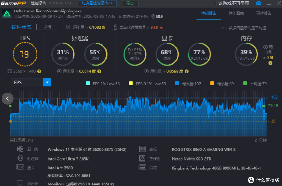Click Kingbank Technology 48GB 8000MHz text
Image resolution: width=282 pixels, height=186 pixels.
pyautogui.click(x=216, y=168)
